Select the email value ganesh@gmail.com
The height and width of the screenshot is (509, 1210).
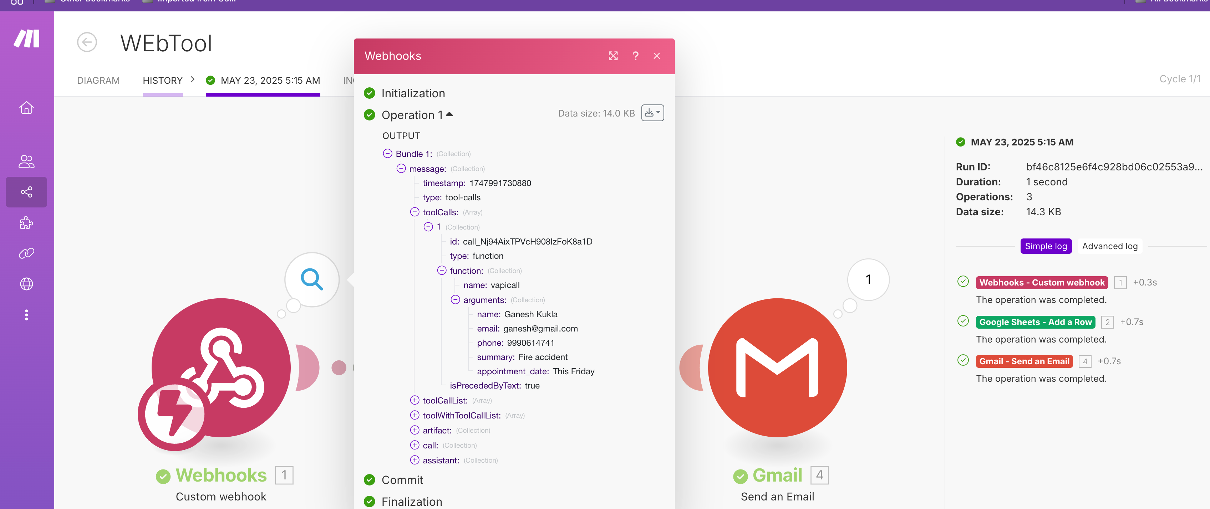coord(540,328)
